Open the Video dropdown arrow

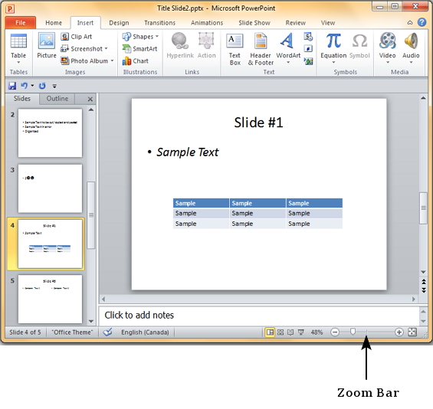[388, 62]
